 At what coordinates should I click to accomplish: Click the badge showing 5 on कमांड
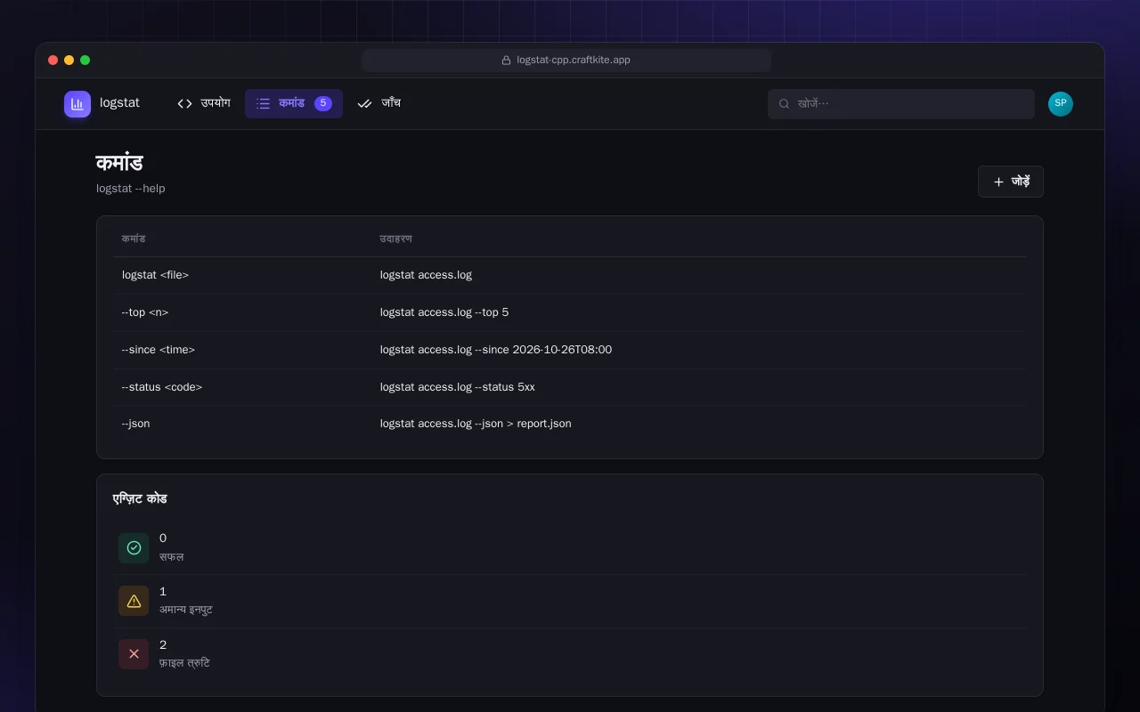click(x=323, y=104)
